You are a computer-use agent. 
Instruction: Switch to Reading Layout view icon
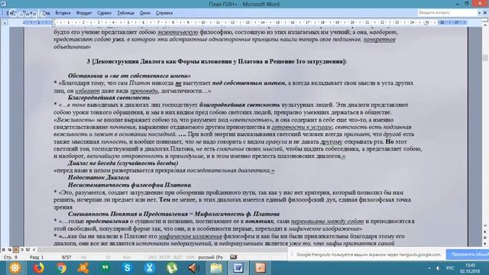pyautogui.click(x=28, y=250)
